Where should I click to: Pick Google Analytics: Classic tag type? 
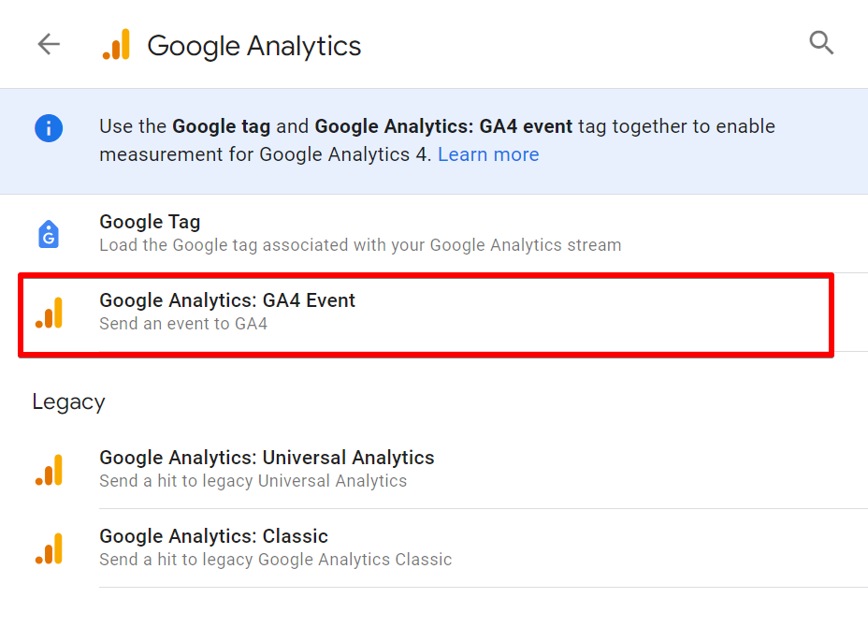pos(213,536)
